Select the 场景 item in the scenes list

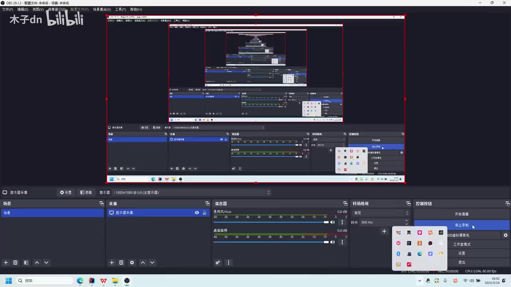pyautogui.click(x=52, y=213)
